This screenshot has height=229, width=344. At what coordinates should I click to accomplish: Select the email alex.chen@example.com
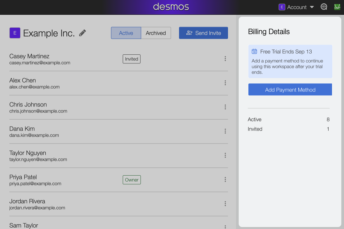tap(34, 87)
